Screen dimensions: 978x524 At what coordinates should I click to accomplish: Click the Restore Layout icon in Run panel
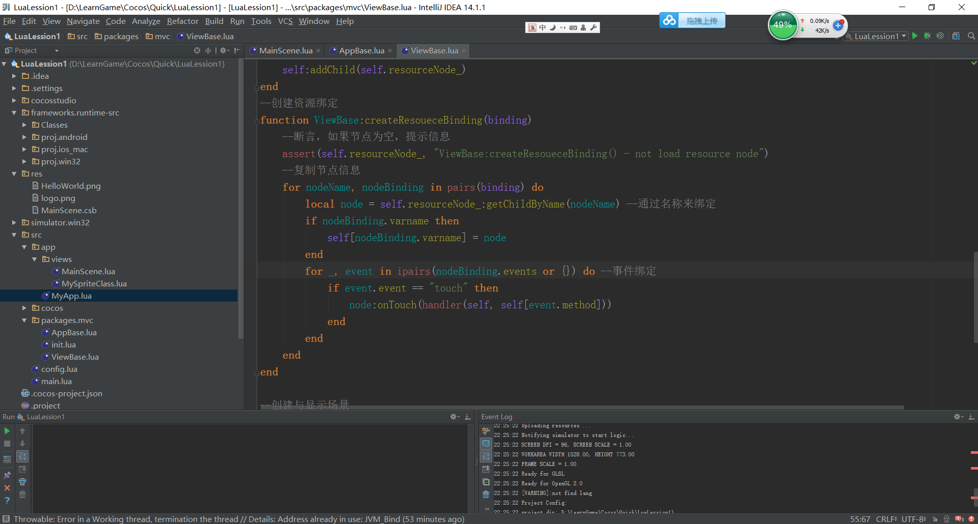(7, 459)
